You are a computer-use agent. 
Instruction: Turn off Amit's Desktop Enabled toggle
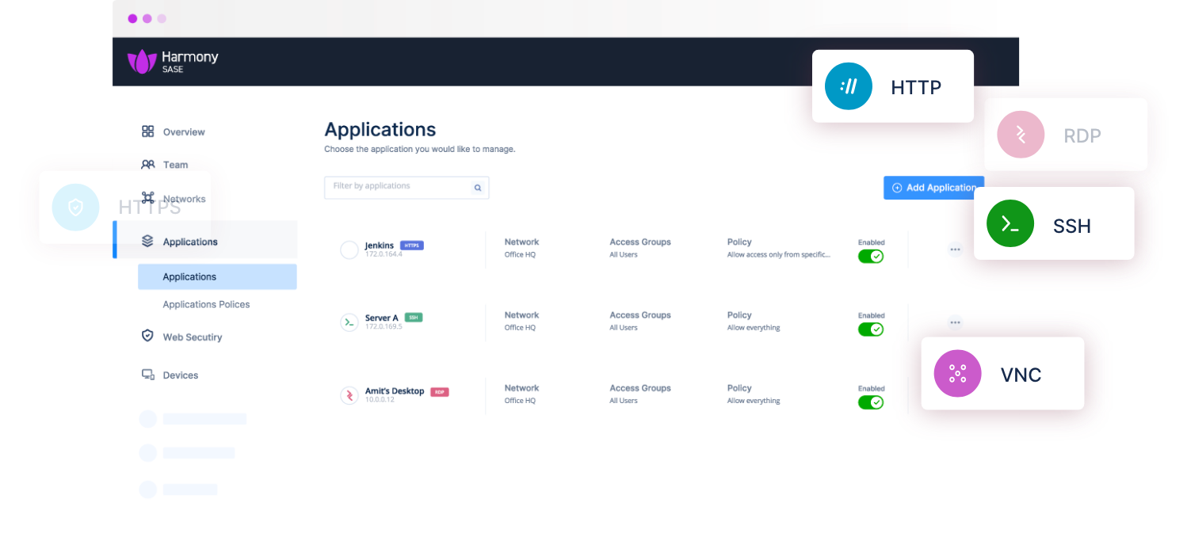coord(870,402)
